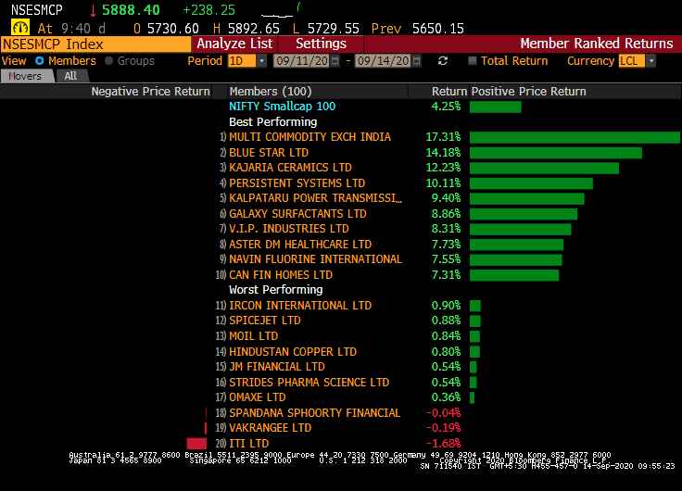Enable the Total Return checkbox
Screen dimensions: 682x491
point(473,61)
